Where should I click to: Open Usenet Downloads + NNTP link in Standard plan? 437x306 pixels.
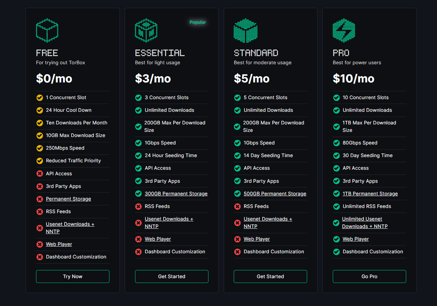point(268,222)
